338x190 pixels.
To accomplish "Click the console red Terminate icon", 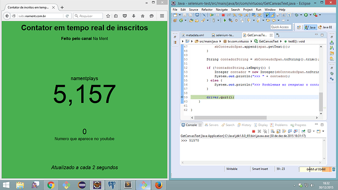I will pos(254,131).
